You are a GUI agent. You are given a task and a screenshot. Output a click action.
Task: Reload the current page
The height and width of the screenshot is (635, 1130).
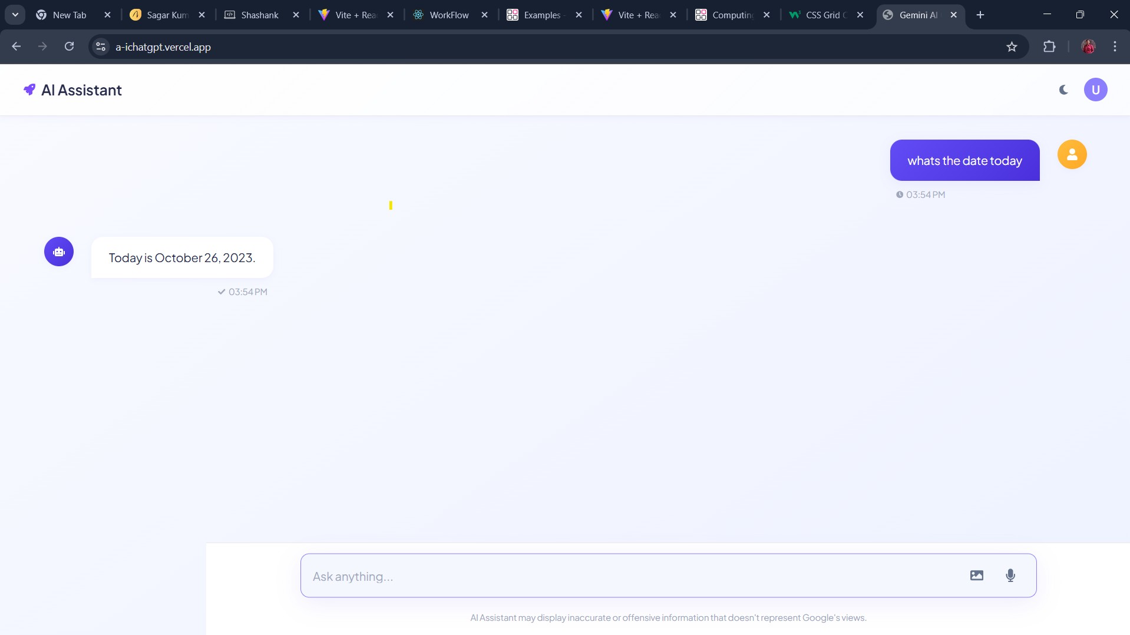pyautogui.click(x=69, y=47)
